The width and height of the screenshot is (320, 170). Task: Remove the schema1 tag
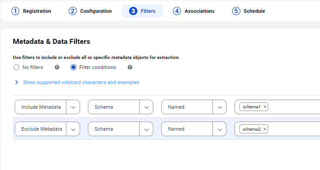(265, 106)
